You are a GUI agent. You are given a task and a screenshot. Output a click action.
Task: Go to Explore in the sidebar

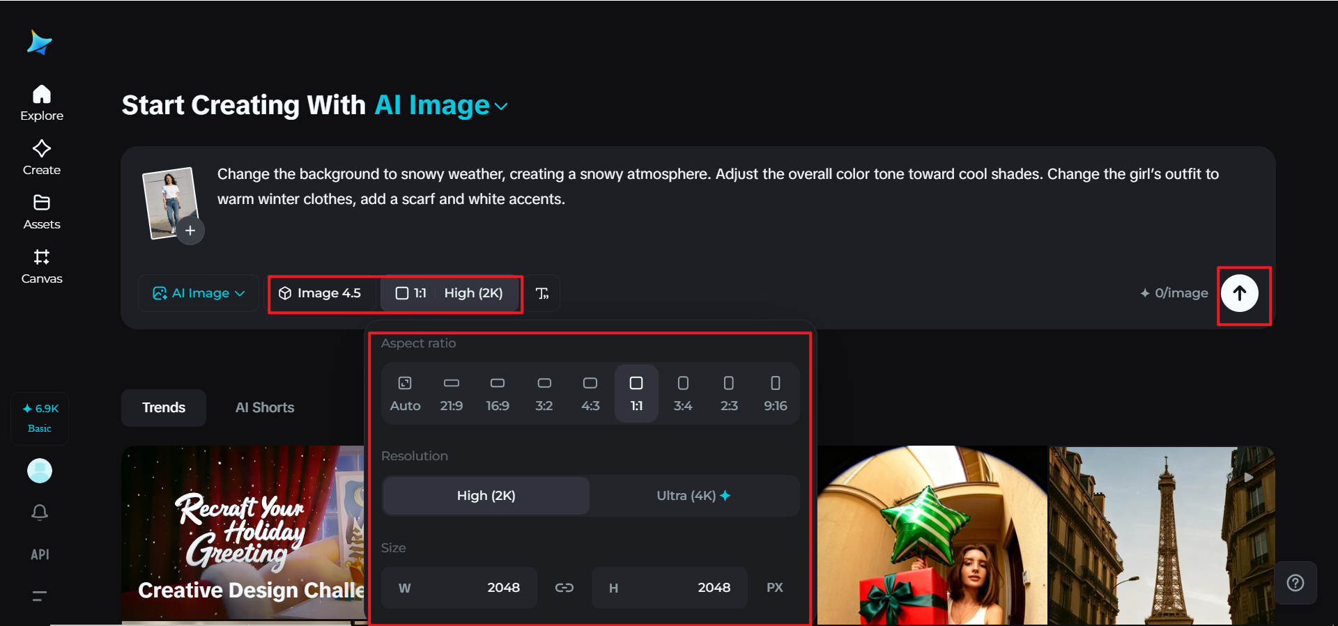(42, 103)
